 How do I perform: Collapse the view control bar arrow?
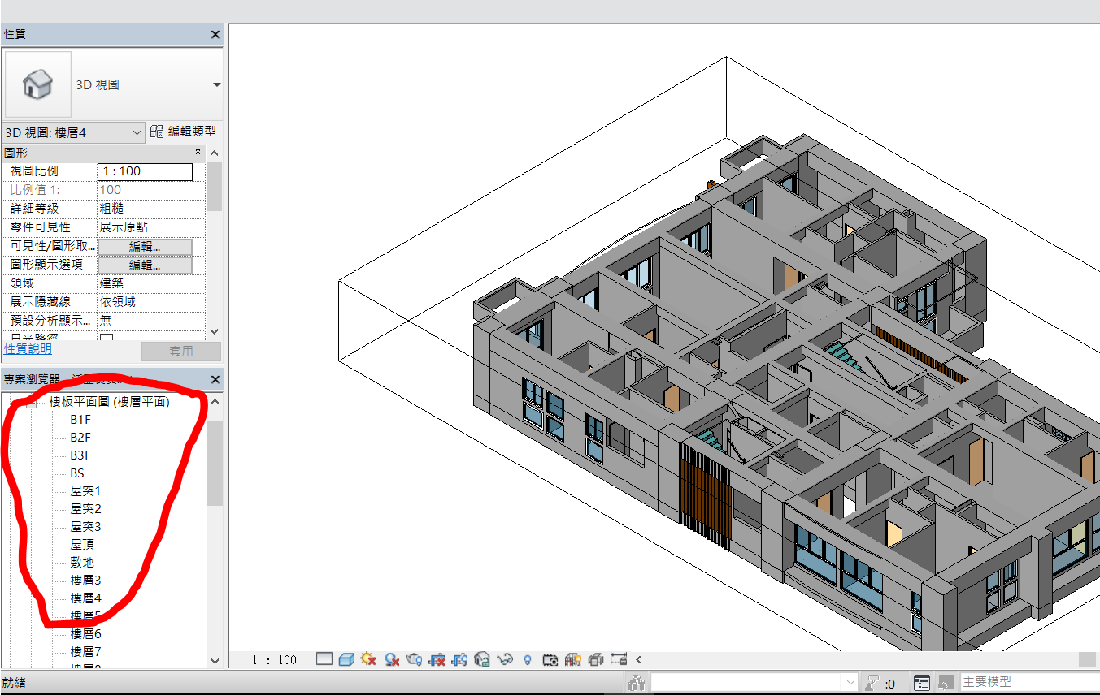(639, 659)
